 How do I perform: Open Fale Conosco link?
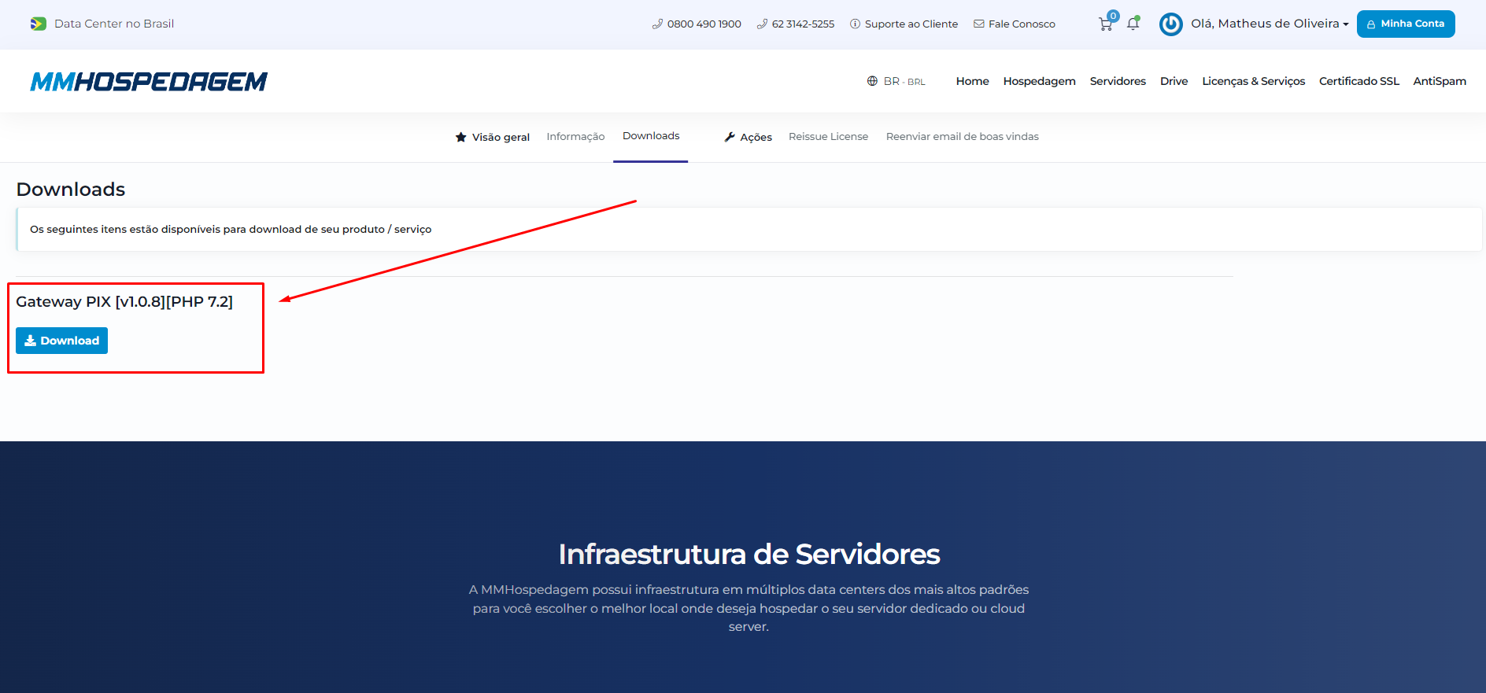point(1015,24)
